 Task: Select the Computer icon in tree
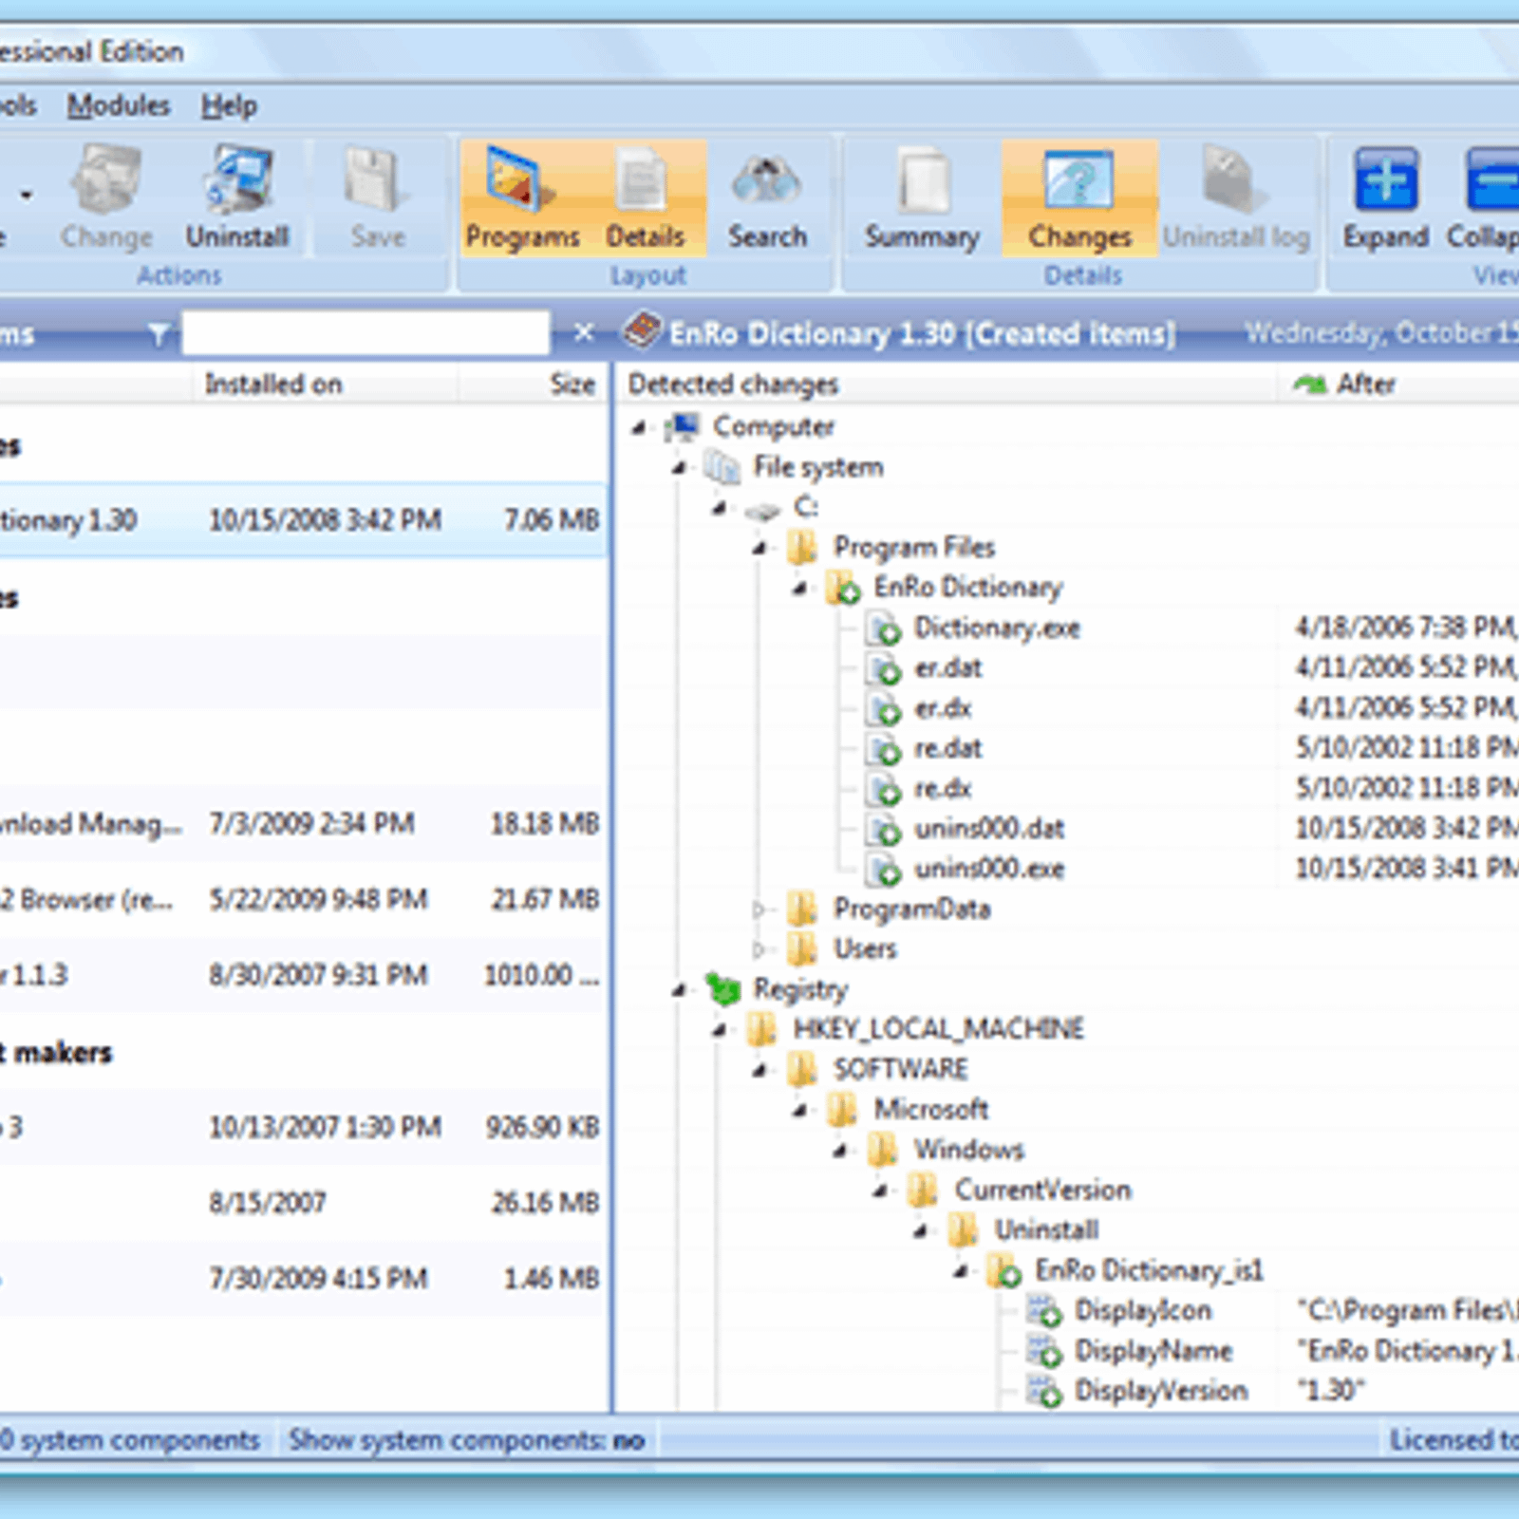683,427
